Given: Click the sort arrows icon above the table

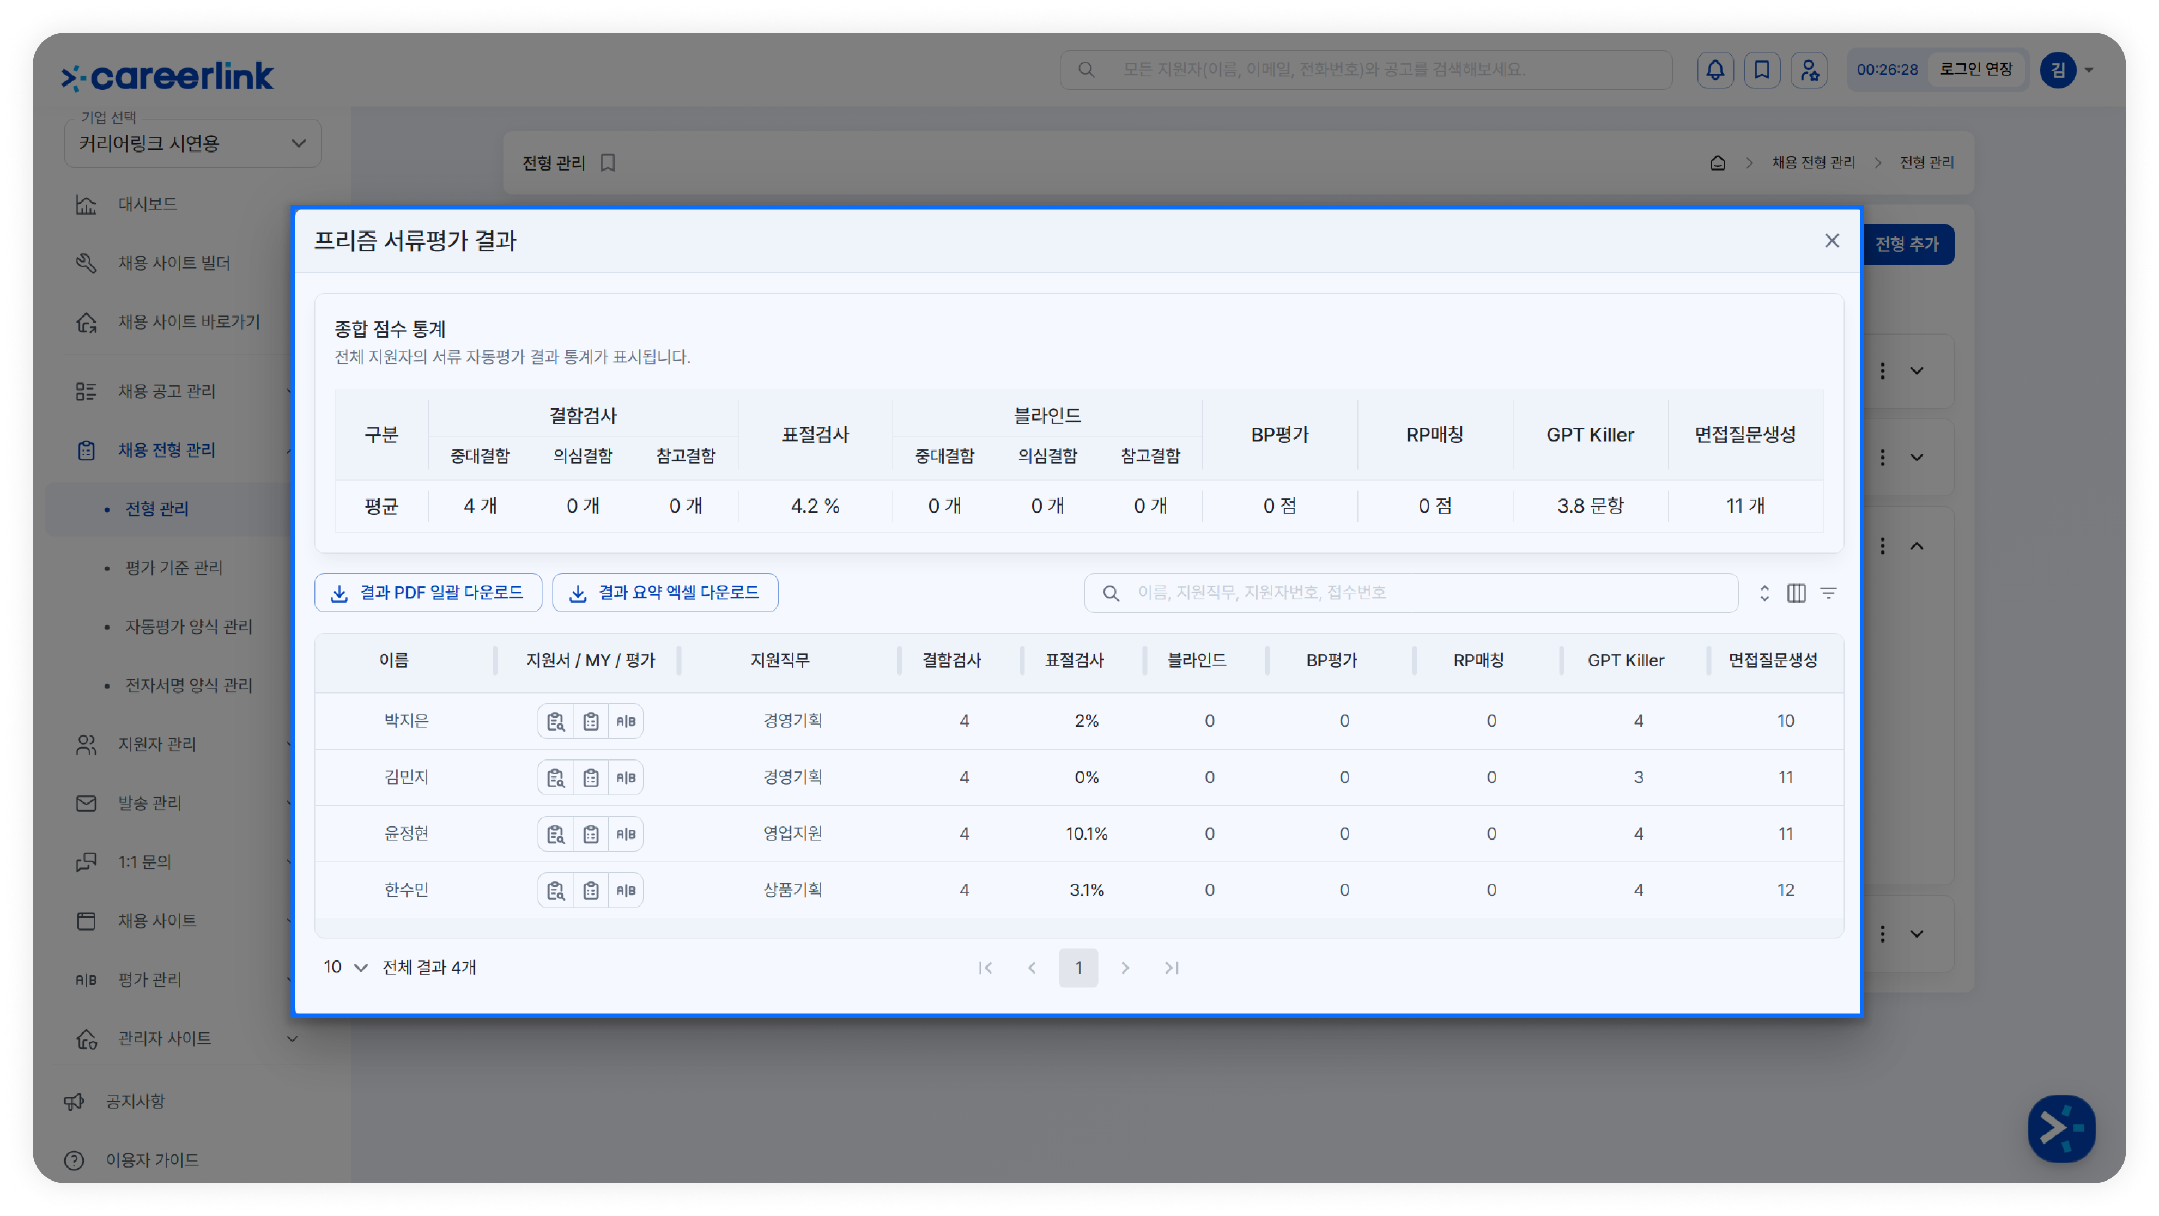Looking at the screenshot, I should [x=1764, y=593].
